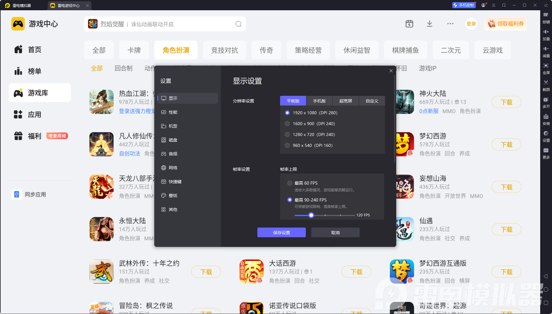Screen dimensions: 552x314
Task: Open 同步应用 sync apps entry
Action: [29, 194]
